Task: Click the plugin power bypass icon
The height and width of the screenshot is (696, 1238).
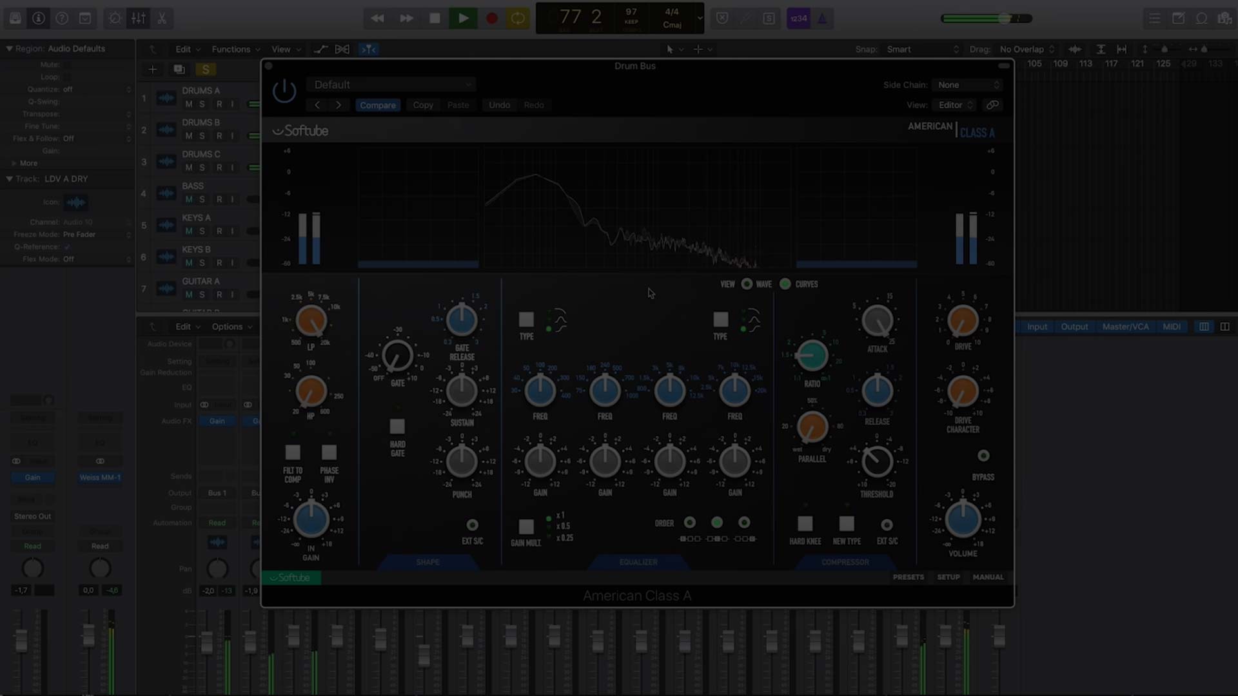Action: [284, 91]
